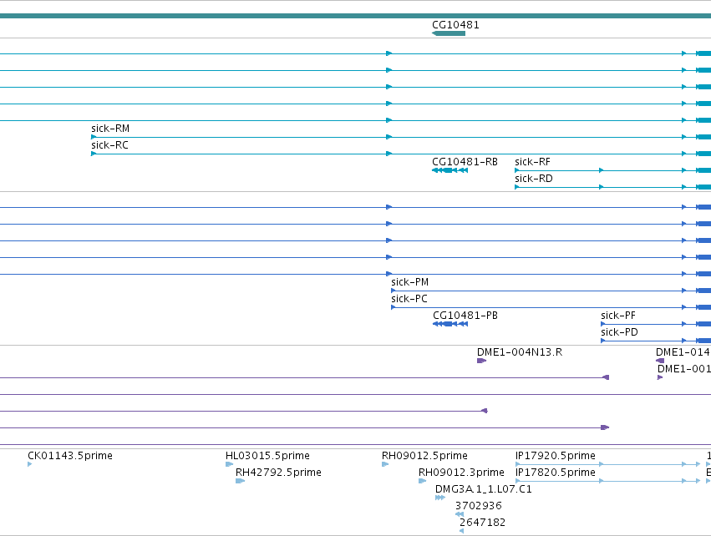Click the sick-PF start arrow
711x536 pixels.
pos(603,324)
